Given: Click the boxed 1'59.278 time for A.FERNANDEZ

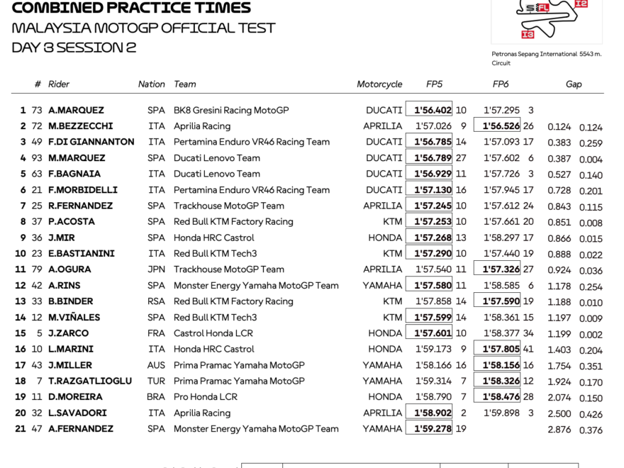Looking at the screenshot, I should [429, 429].
